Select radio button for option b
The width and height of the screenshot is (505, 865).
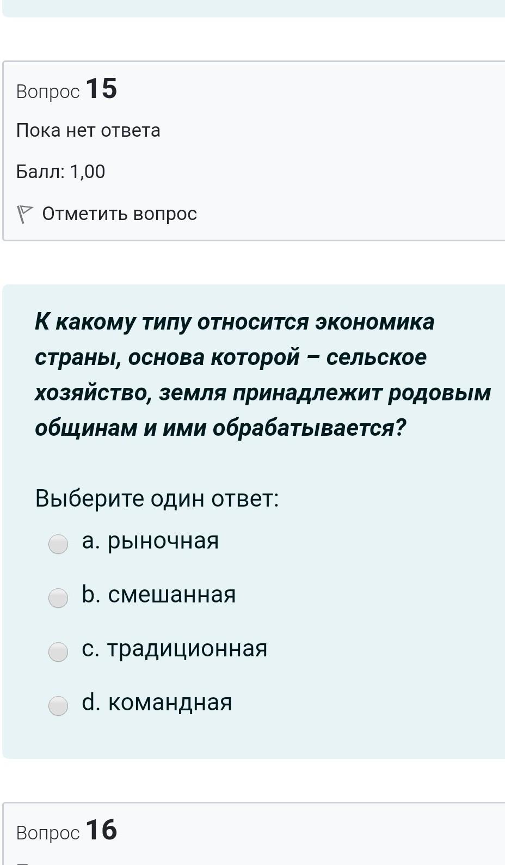coord(58,598)
